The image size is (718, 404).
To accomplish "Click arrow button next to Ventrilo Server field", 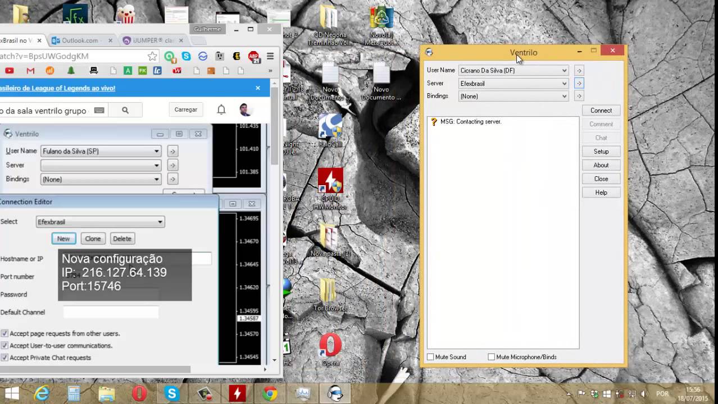I will [579, 84].
